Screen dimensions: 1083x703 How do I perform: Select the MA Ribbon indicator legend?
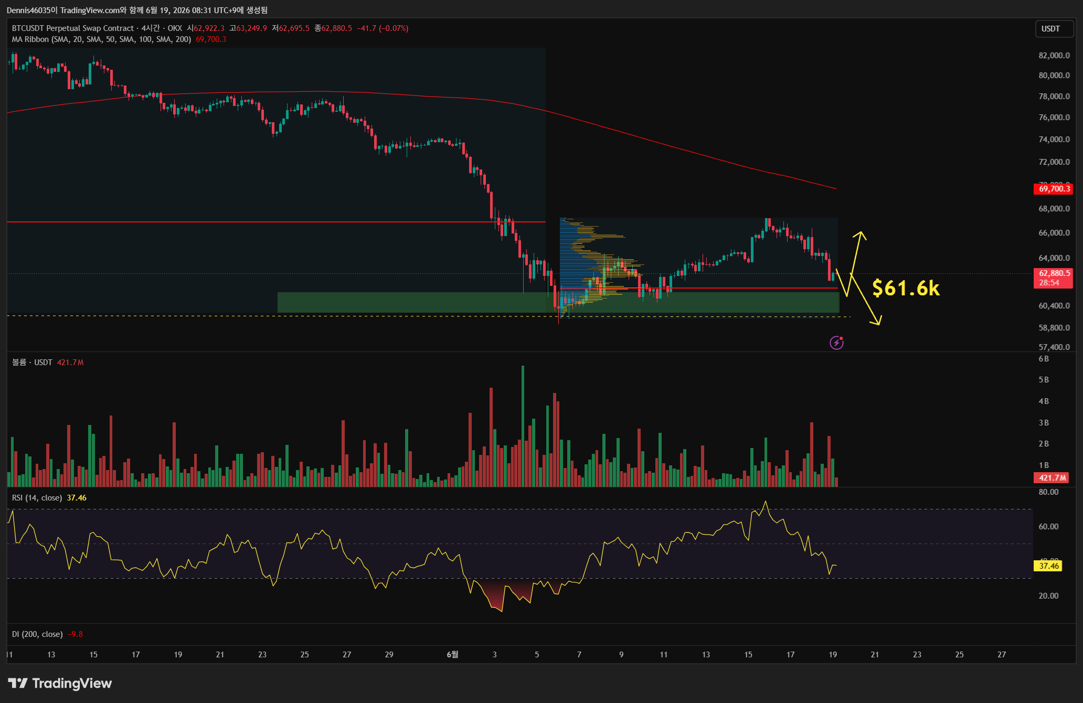pyautogui.click(x=101, y=39)
